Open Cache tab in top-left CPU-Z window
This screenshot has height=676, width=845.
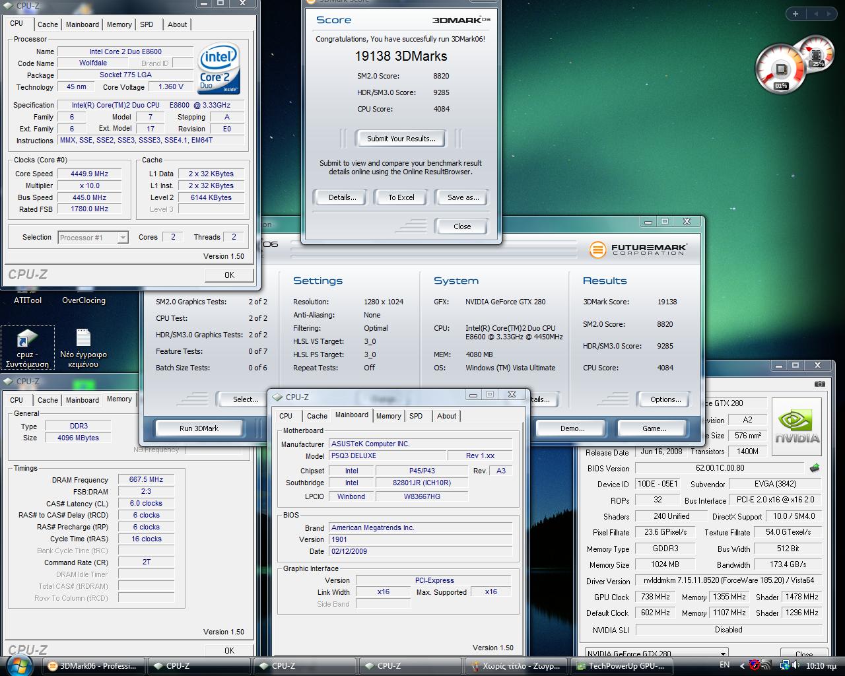tap(48, 24)
